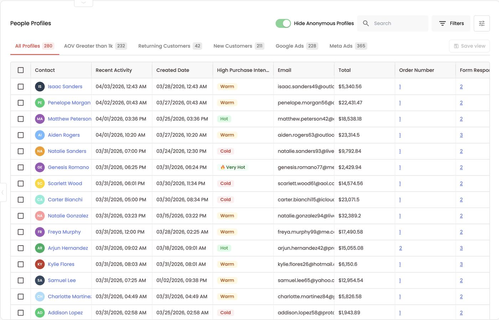Click Matthew Peterson MA avatar
The width and height of the screenshot is (499, 320).
[x=40, y=119]
